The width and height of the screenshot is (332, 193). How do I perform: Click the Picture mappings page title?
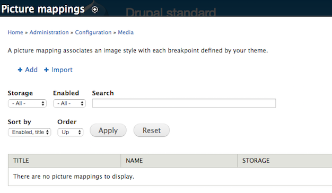43,10
